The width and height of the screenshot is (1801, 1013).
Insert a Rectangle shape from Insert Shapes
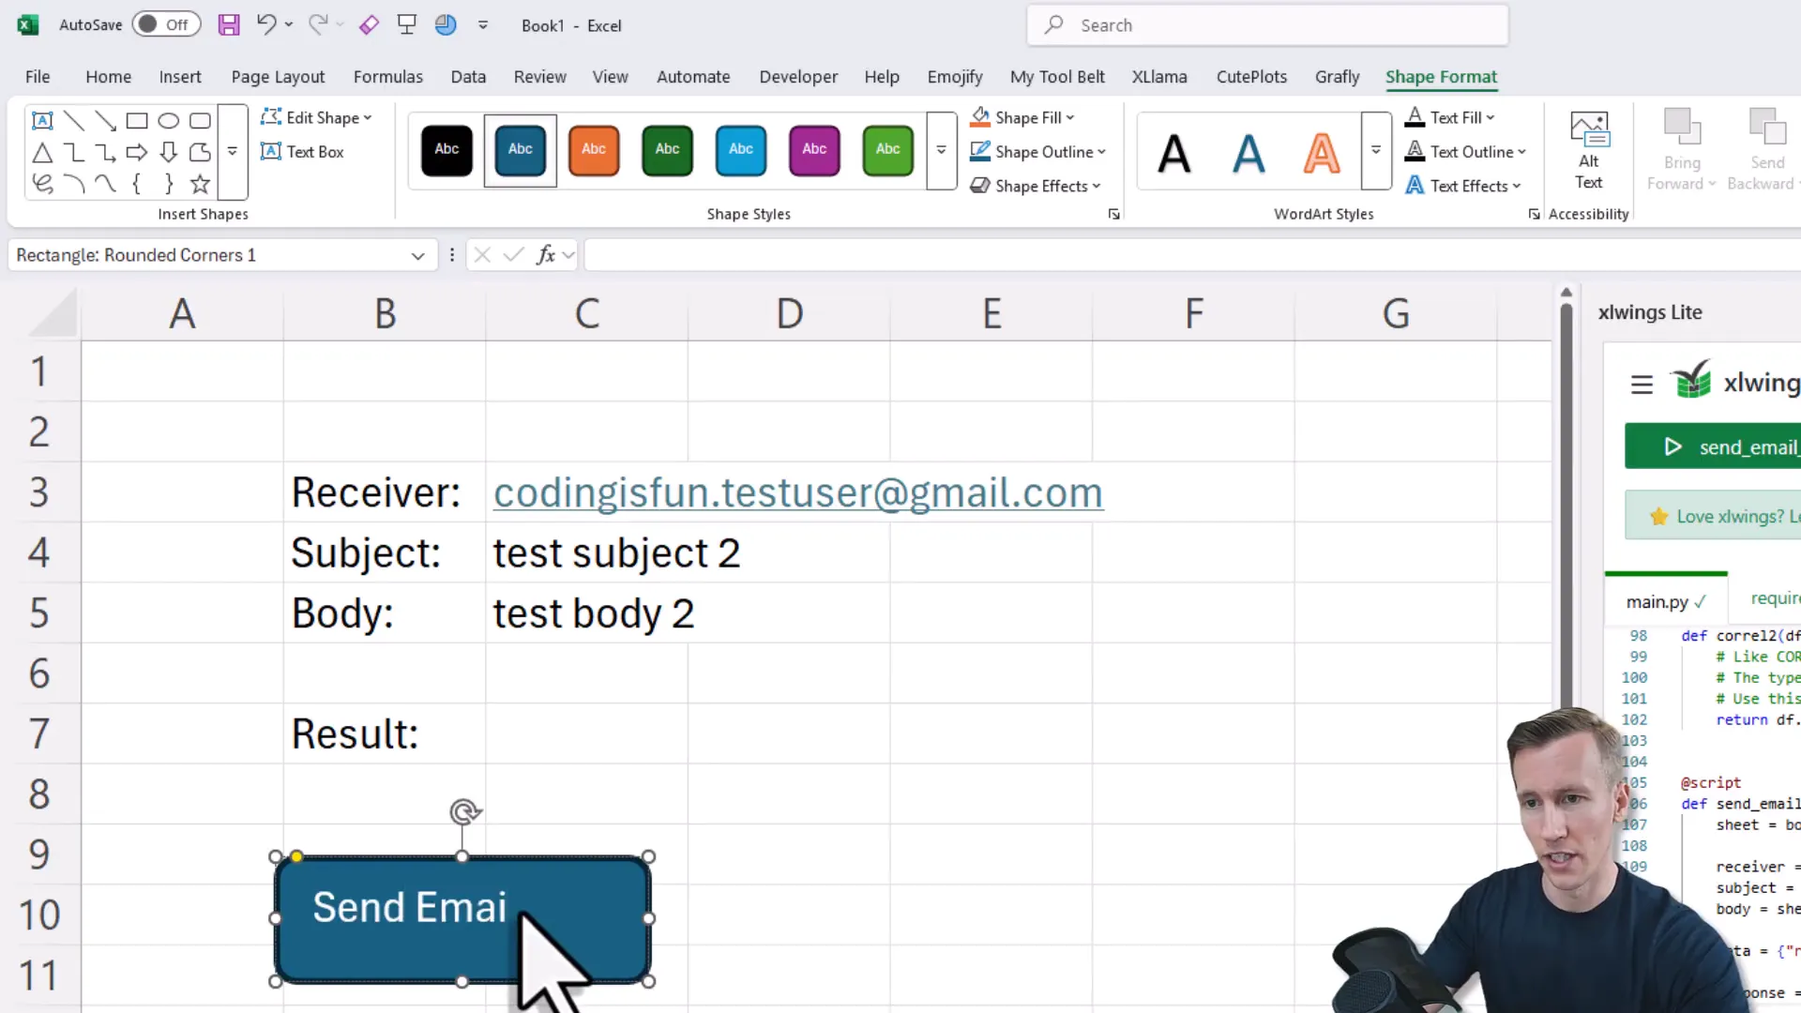pos(137,120)
